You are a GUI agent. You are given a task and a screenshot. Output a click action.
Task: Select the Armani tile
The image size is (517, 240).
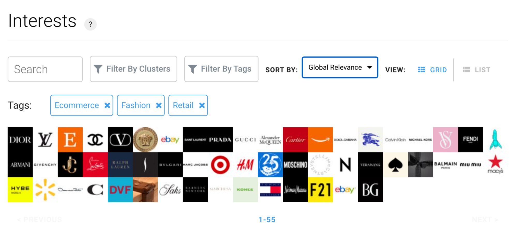click(20, 165)
